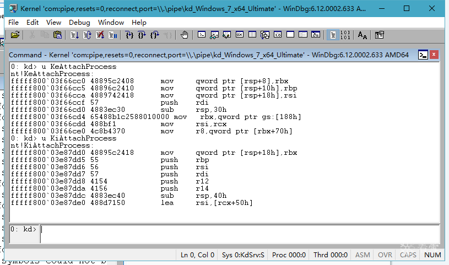Click the ASM status bar indicator

[363, 255]
